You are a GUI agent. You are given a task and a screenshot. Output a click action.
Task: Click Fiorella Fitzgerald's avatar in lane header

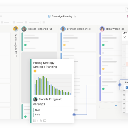click(24, 29)
